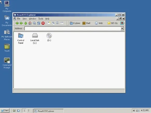
Task: Switch to virtual desktop 2
Action: click(x=29, y=110)
